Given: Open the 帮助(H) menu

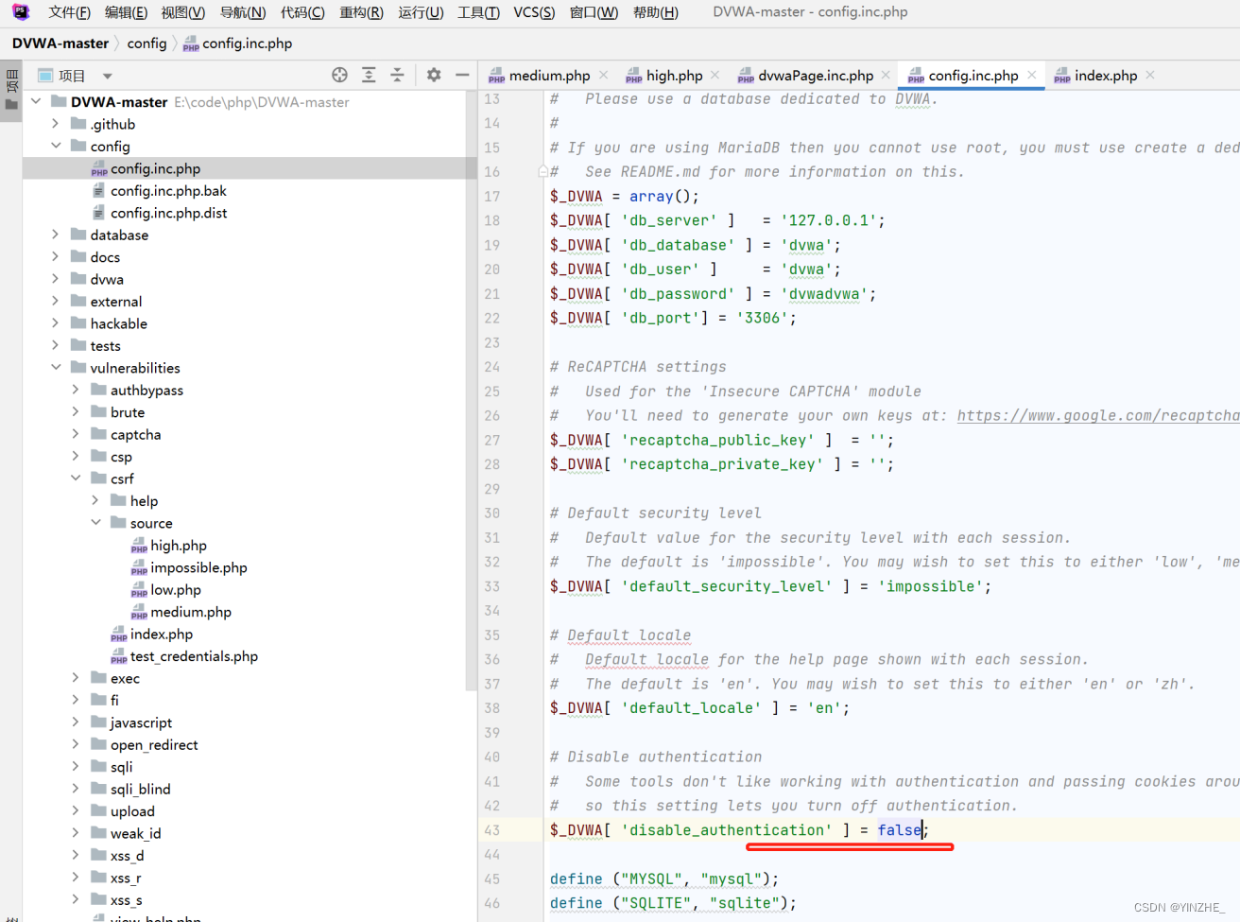Looking at the screenshot, I should 655,12.
